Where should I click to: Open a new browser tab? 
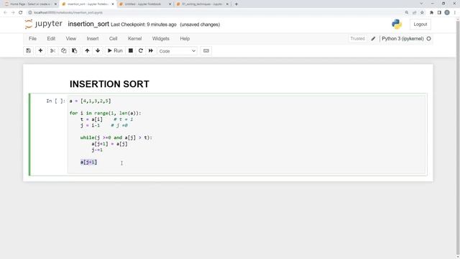click(236, 4)
